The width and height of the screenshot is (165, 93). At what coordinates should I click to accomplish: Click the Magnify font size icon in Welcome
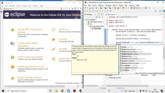pyautogui.click(x=72, y=9)
